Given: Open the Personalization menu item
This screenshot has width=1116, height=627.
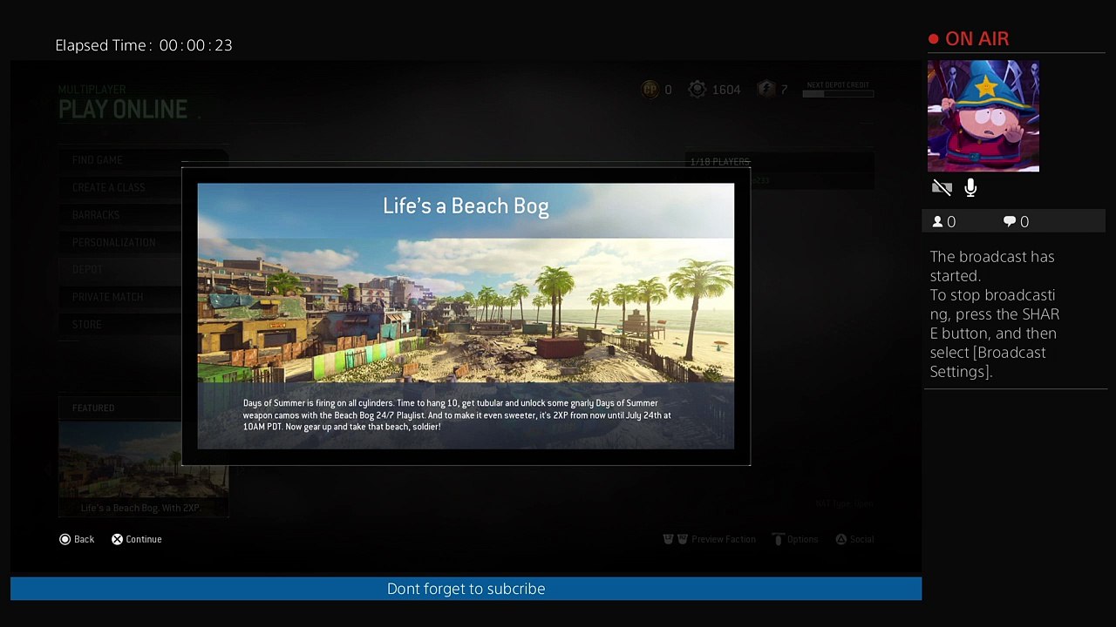Looking at the screenshot, I should (x=114, y=242).
